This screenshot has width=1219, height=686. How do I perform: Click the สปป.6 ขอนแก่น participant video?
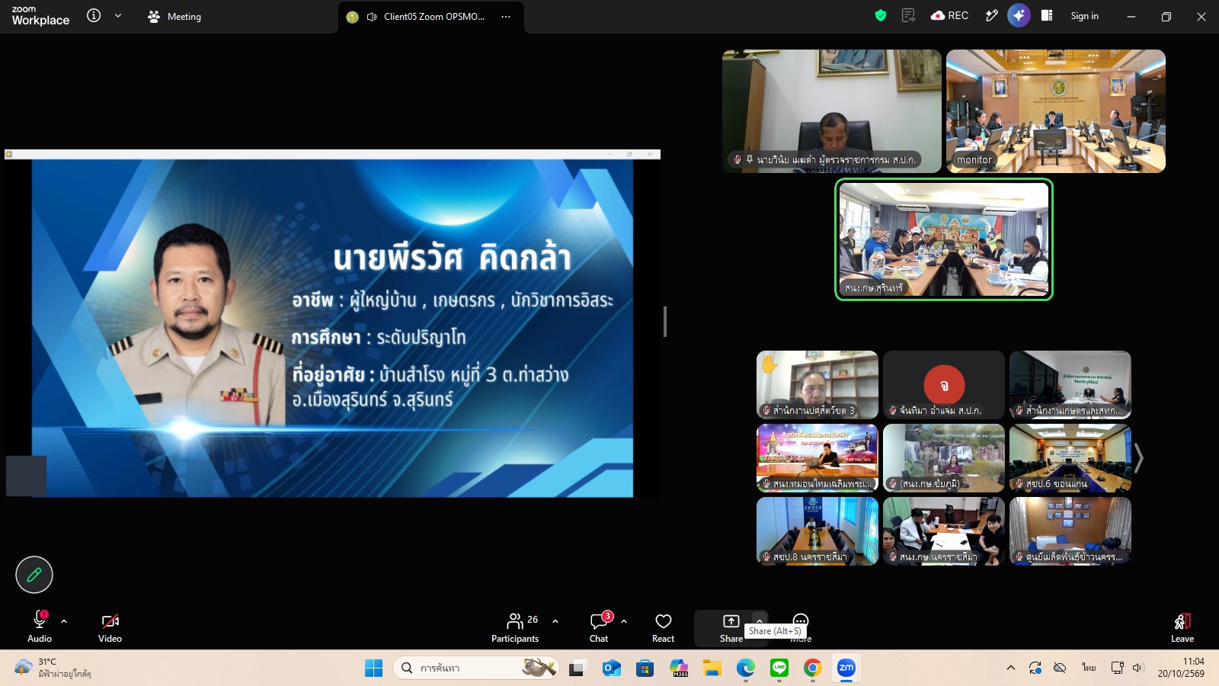(x=1070, y=458)
